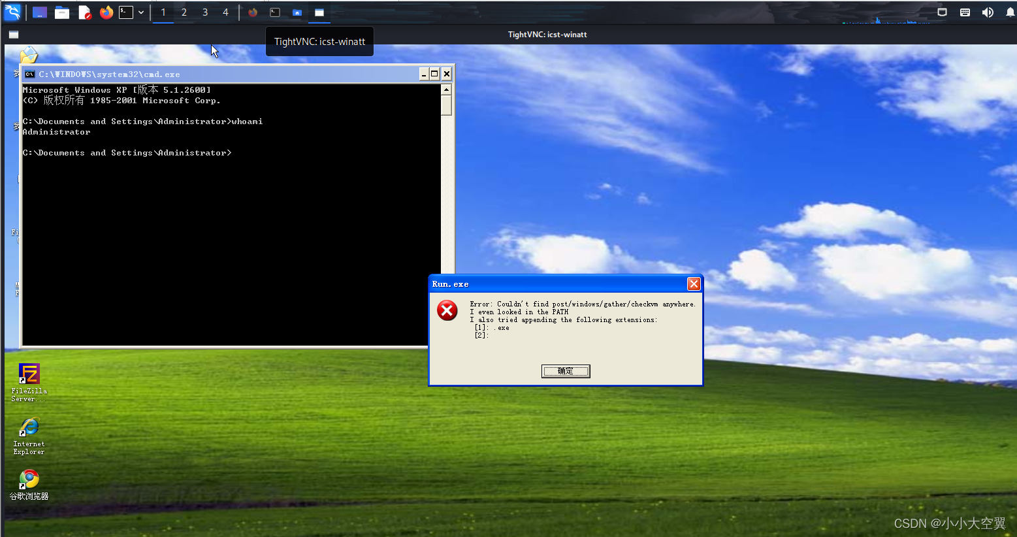Image resolution: width=1017 pixels, height=537 pixels.
Task: Switch to workspace 3
Action: coord(205,12)
